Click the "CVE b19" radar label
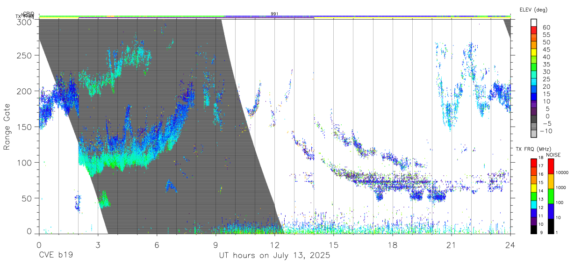 (55, 256)
